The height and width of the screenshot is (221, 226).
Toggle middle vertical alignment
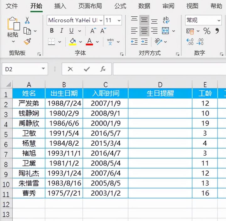click(x=144, y=20)
